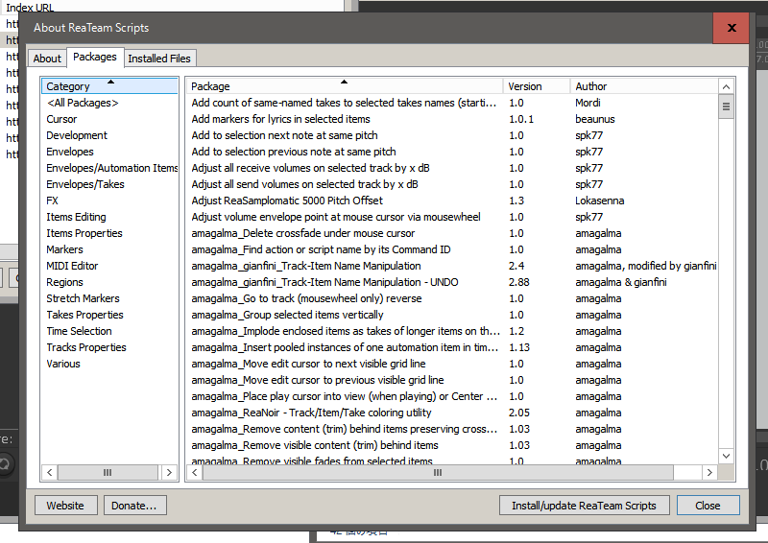Pick the Stretch Markers category

coord(83,298)
